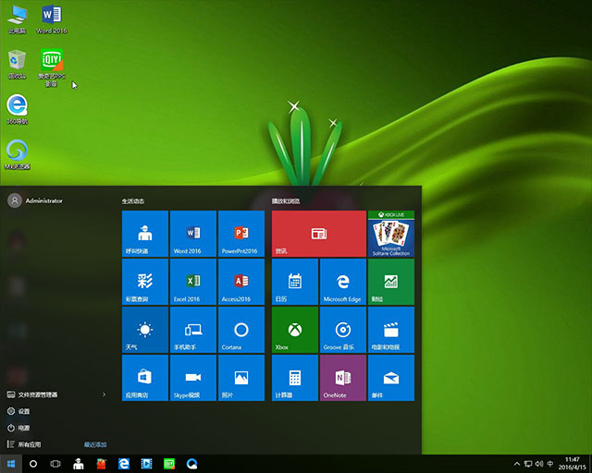Screen dimensions: 592x473
Task: Launch the Microsoft Edge tile
Action: click(342, 282)
